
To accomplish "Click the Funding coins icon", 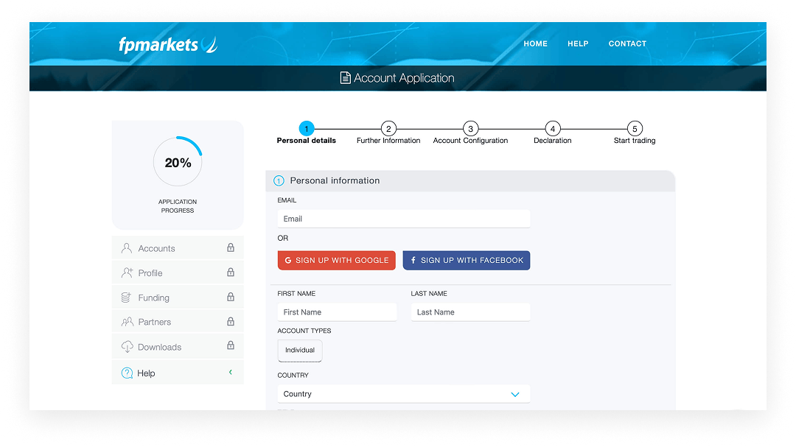I will point(127,298).
